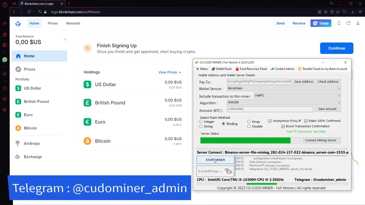The image size is (365, 205).
Task: Open Airdrops from the left sidebar
Action: click(32, 143)
